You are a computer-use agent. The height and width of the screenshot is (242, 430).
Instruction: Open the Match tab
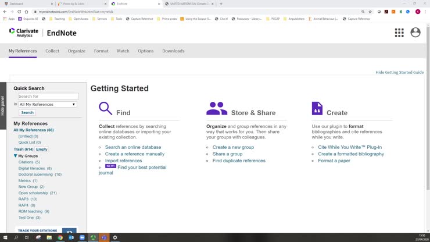(123, 51)
